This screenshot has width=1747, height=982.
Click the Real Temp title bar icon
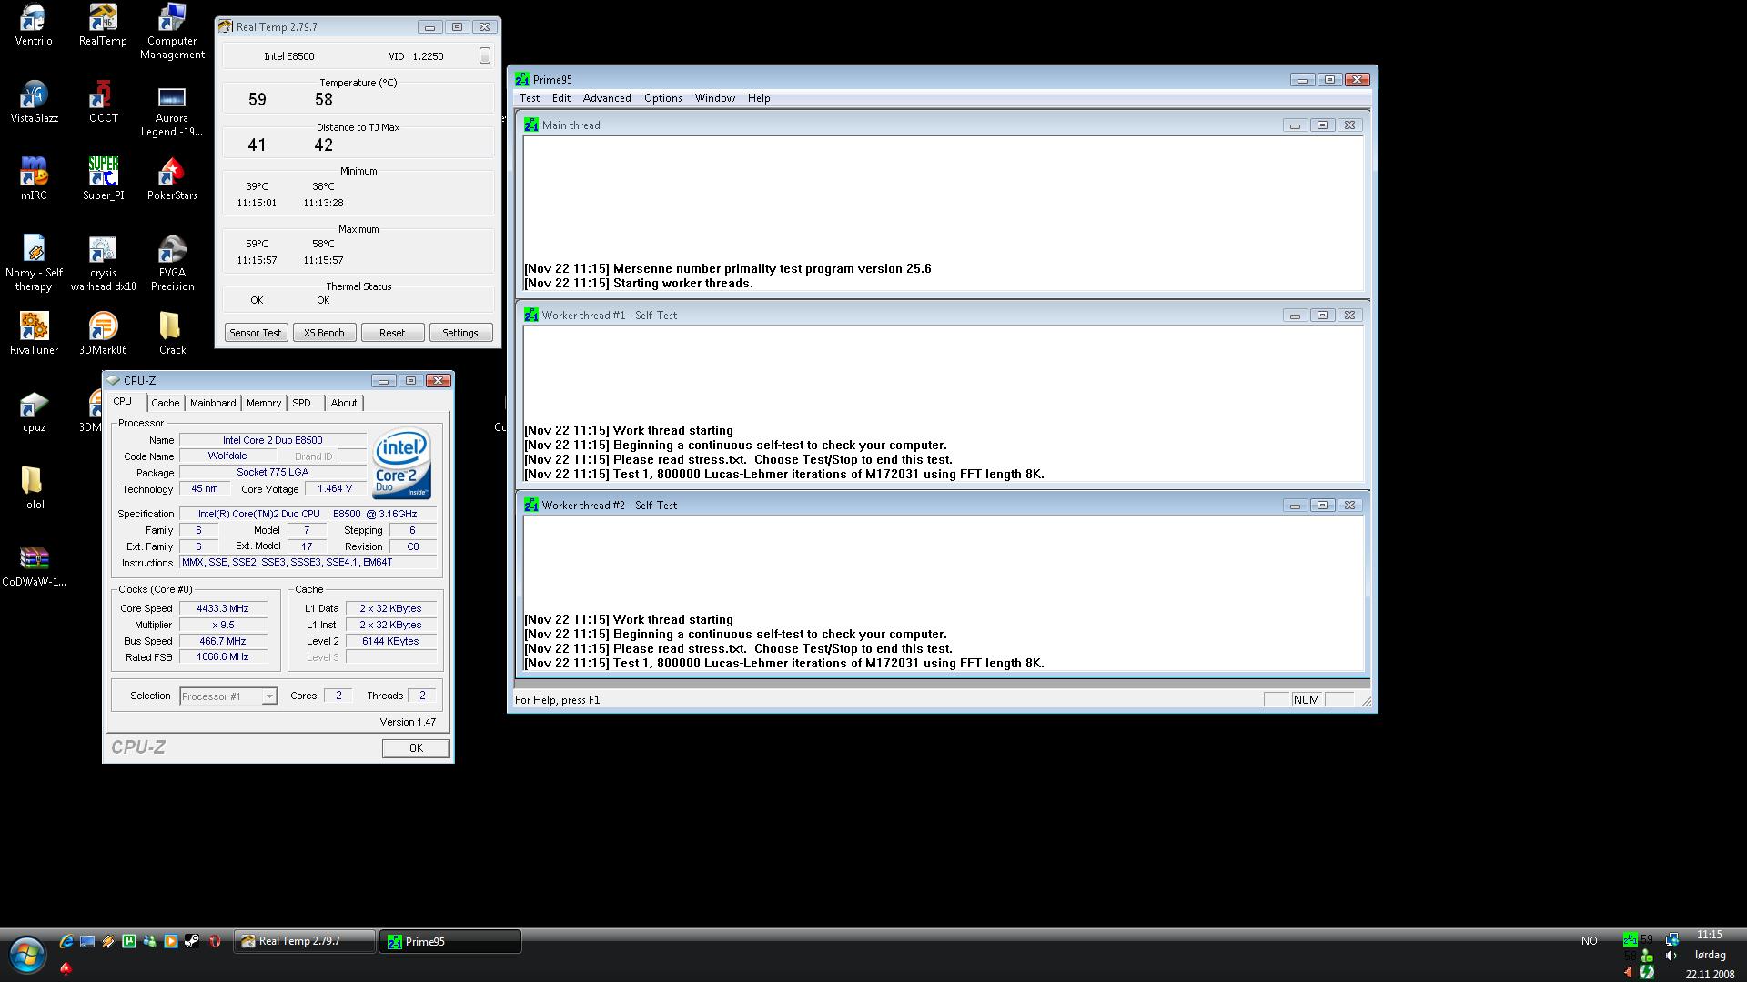(226, 27)
